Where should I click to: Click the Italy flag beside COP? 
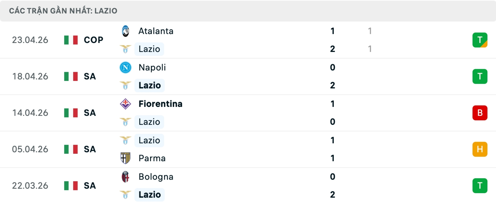click(71, 40)
